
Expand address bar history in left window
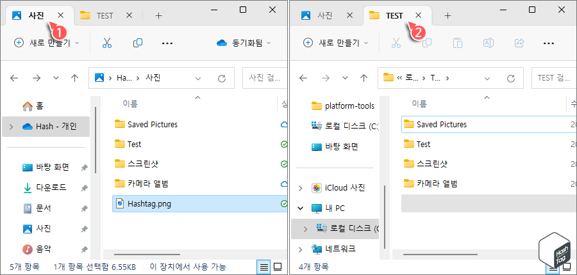click(x=198, y=79)
